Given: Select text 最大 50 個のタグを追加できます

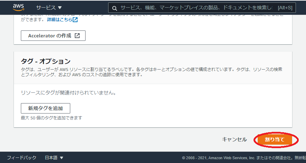Looking at the screenshot, I should tap(51, 118).
